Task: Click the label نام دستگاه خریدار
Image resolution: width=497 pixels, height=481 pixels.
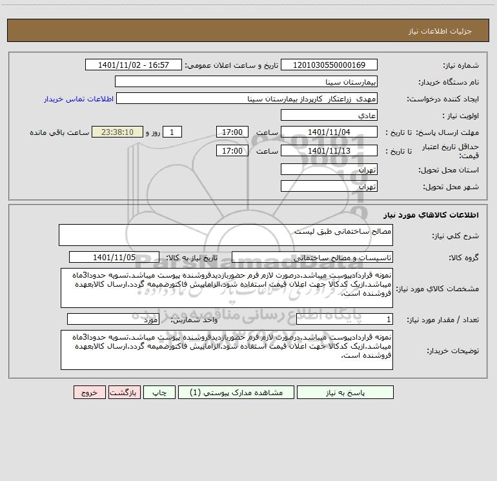Action: pos(449,83)
